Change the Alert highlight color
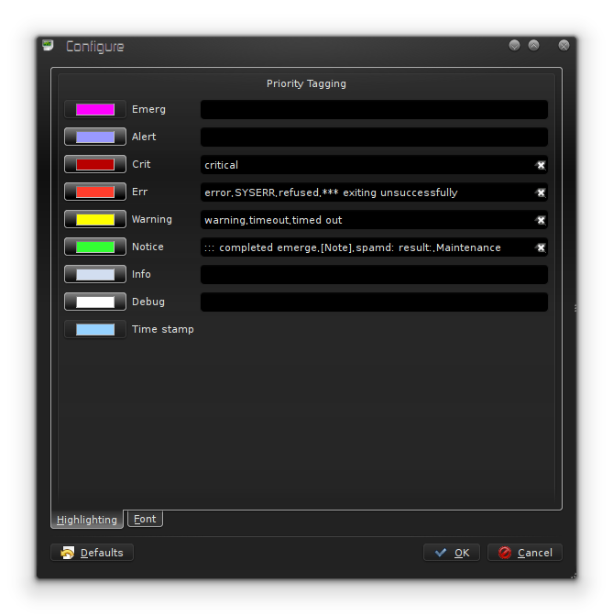Viewport: 613px width, 615px height. [x=95, y=137]
